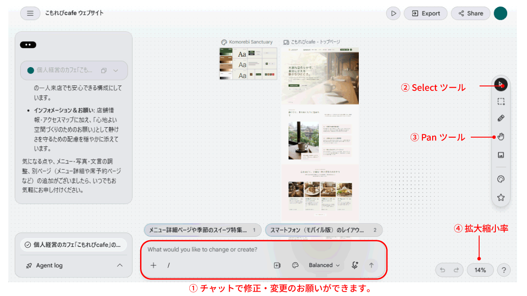The image size is (527, 296).
Task: Click the こもれびcafe - トップページ frame label
Action: (x=315, y=42)
